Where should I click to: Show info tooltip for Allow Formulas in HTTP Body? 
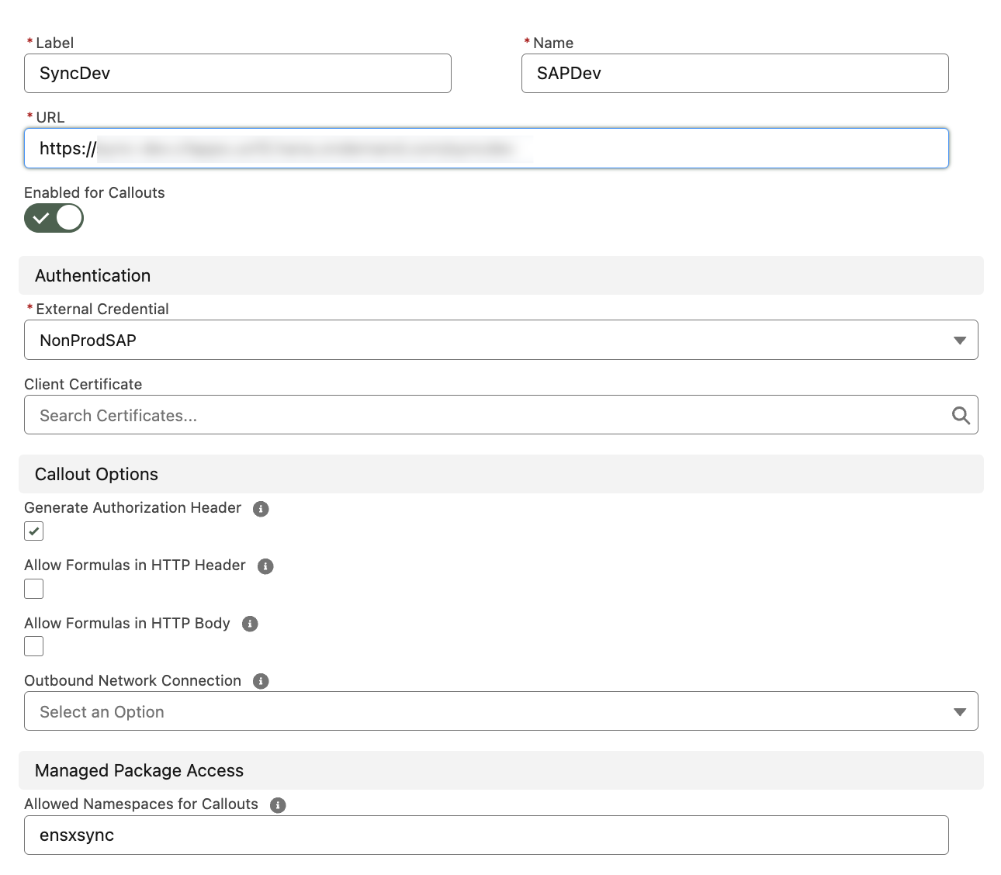click(x=250, y=624)
